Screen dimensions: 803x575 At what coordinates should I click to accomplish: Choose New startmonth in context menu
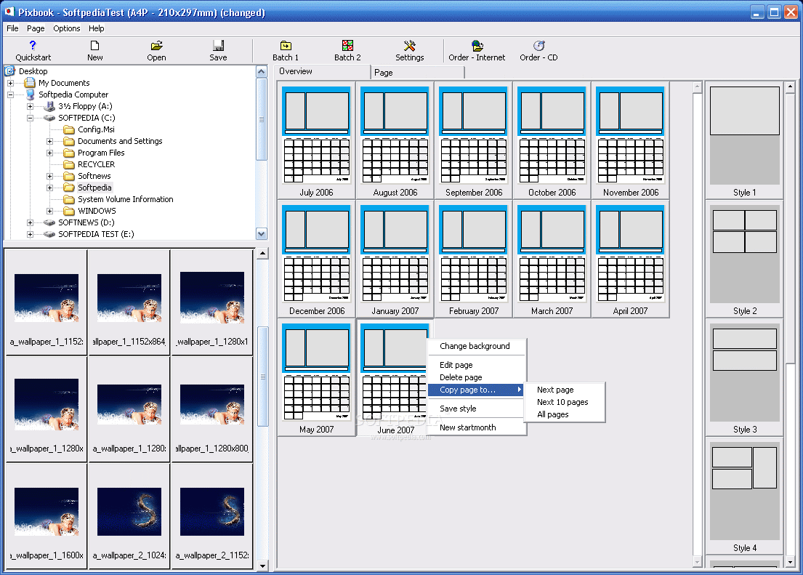(x=475, y=427)
